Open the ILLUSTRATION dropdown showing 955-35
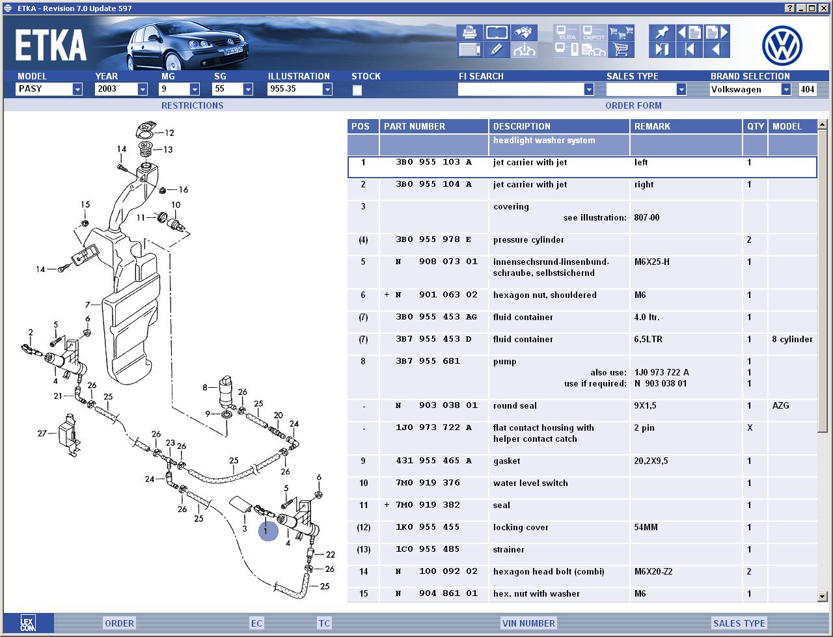 click(x=327, y=89)
